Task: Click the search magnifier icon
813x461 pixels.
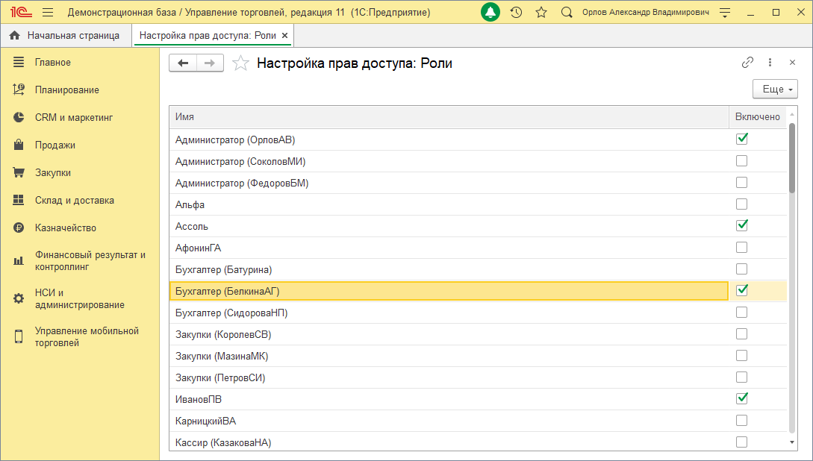Action: click(567, 13)
